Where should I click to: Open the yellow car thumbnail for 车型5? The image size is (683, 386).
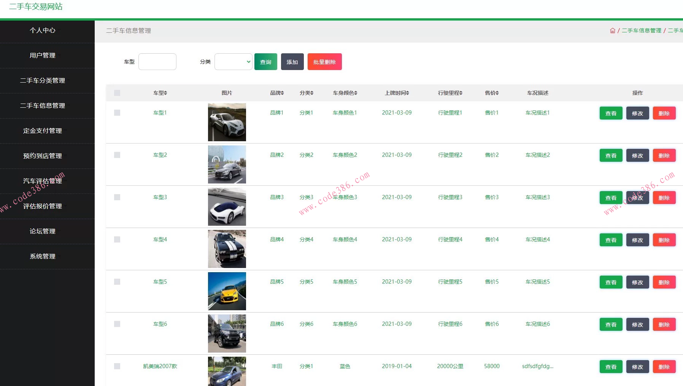227,291
